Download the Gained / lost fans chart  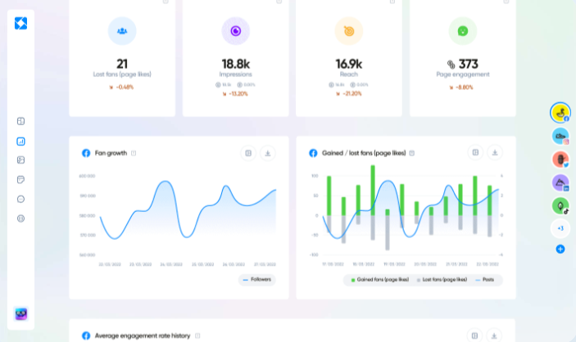(495, 153)
